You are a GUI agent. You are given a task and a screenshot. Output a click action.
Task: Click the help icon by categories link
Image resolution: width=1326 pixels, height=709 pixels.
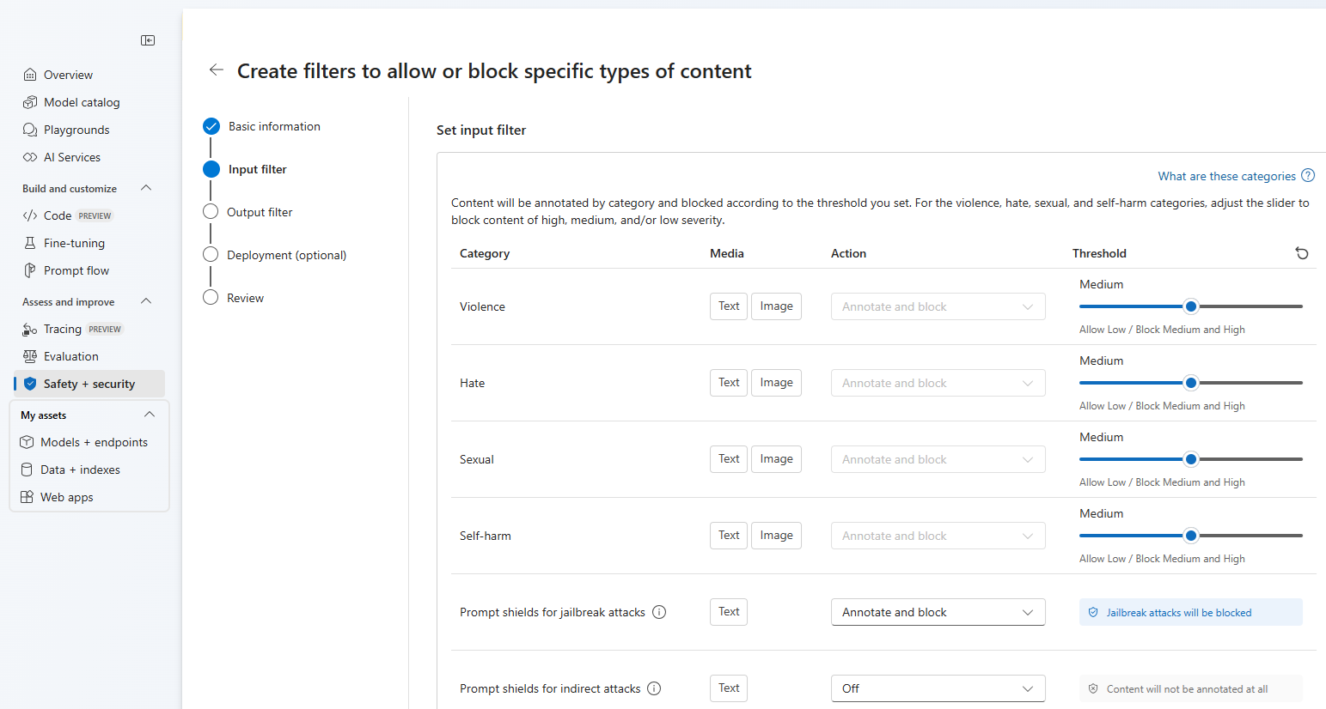(1308, 176)
